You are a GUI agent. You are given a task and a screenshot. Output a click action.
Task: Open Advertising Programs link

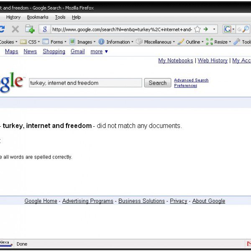(88, 201)
